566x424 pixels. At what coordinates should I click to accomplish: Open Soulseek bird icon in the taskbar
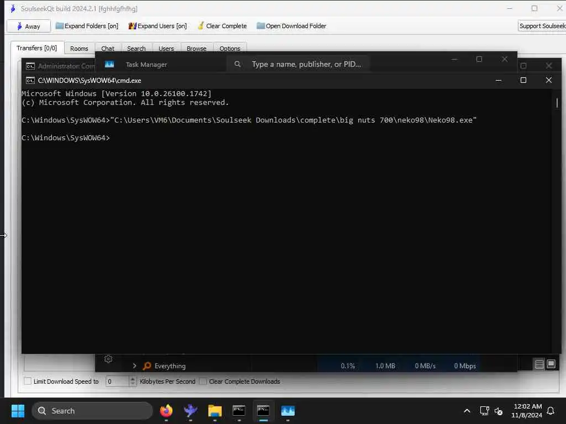tap(190, 411)
